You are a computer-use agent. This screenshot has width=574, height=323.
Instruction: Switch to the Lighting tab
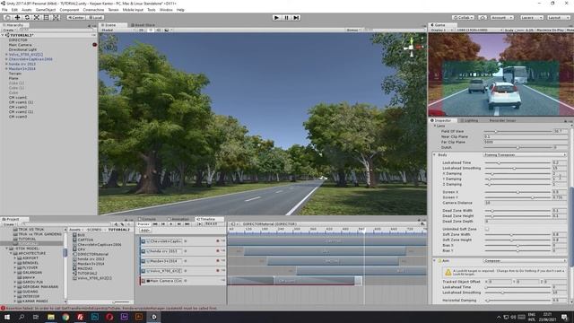coord(469,120)
